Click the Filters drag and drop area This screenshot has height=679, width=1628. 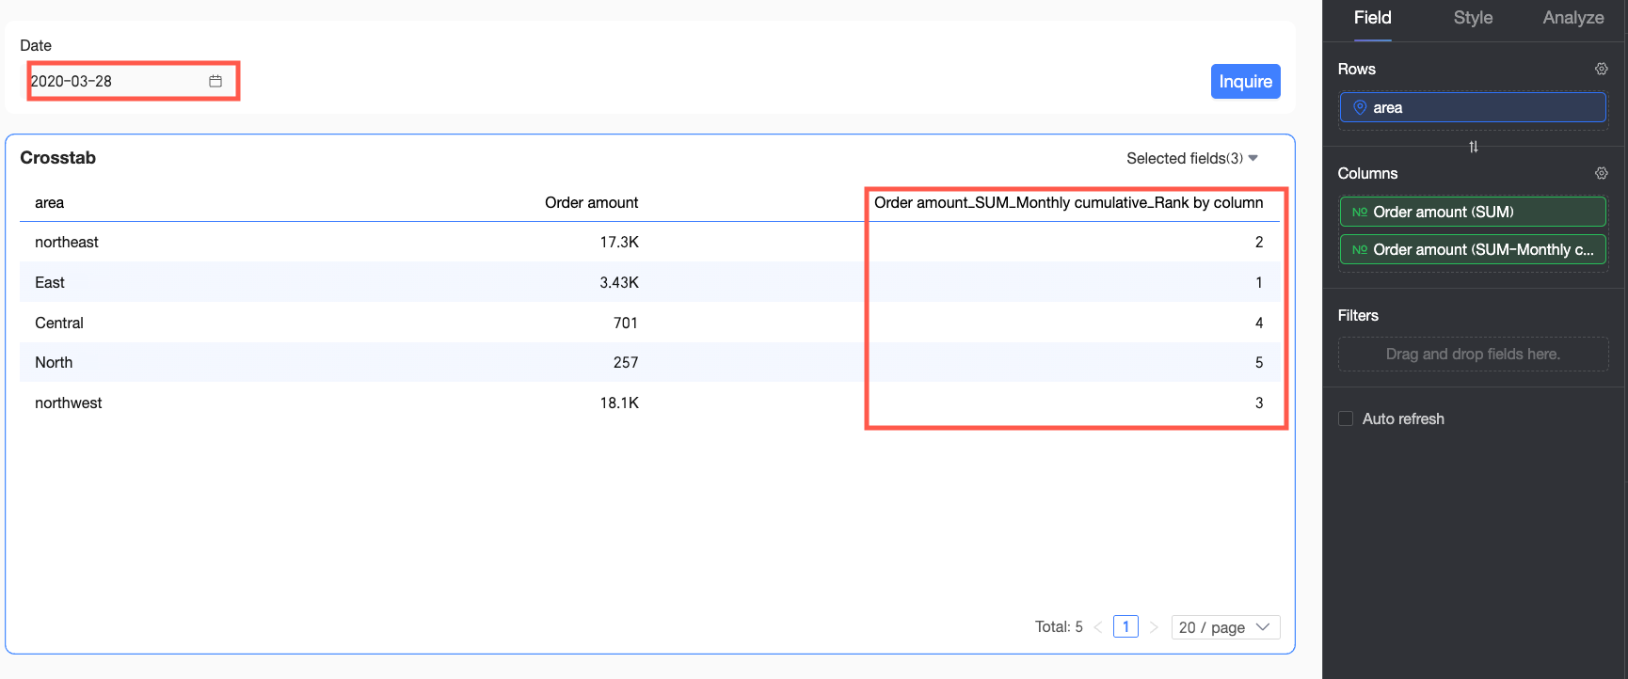(x=1473, y=354)
